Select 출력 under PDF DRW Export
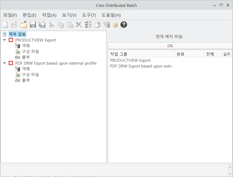Image resolution: width=233 pixels, height=177 pixels. [26, 80]
